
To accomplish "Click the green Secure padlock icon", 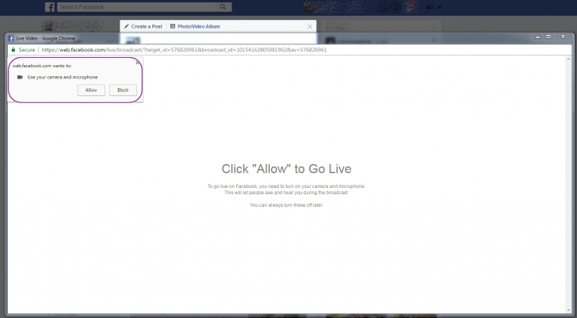I will point(13,50).
